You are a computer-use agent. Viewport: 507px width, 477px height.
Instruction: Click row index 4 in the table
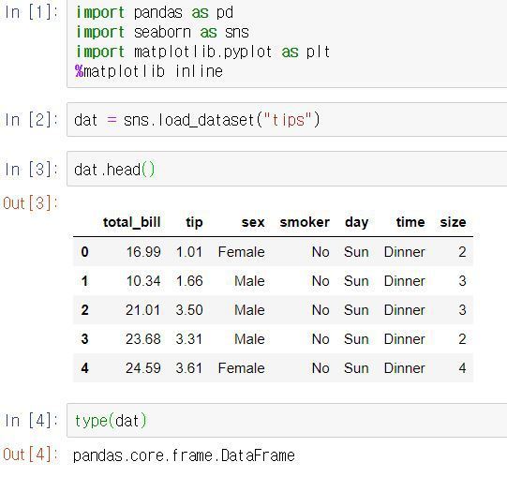click(x=84, y=368)
